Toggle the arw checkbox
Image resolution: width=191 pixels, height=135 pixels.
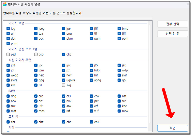point(63,106)
